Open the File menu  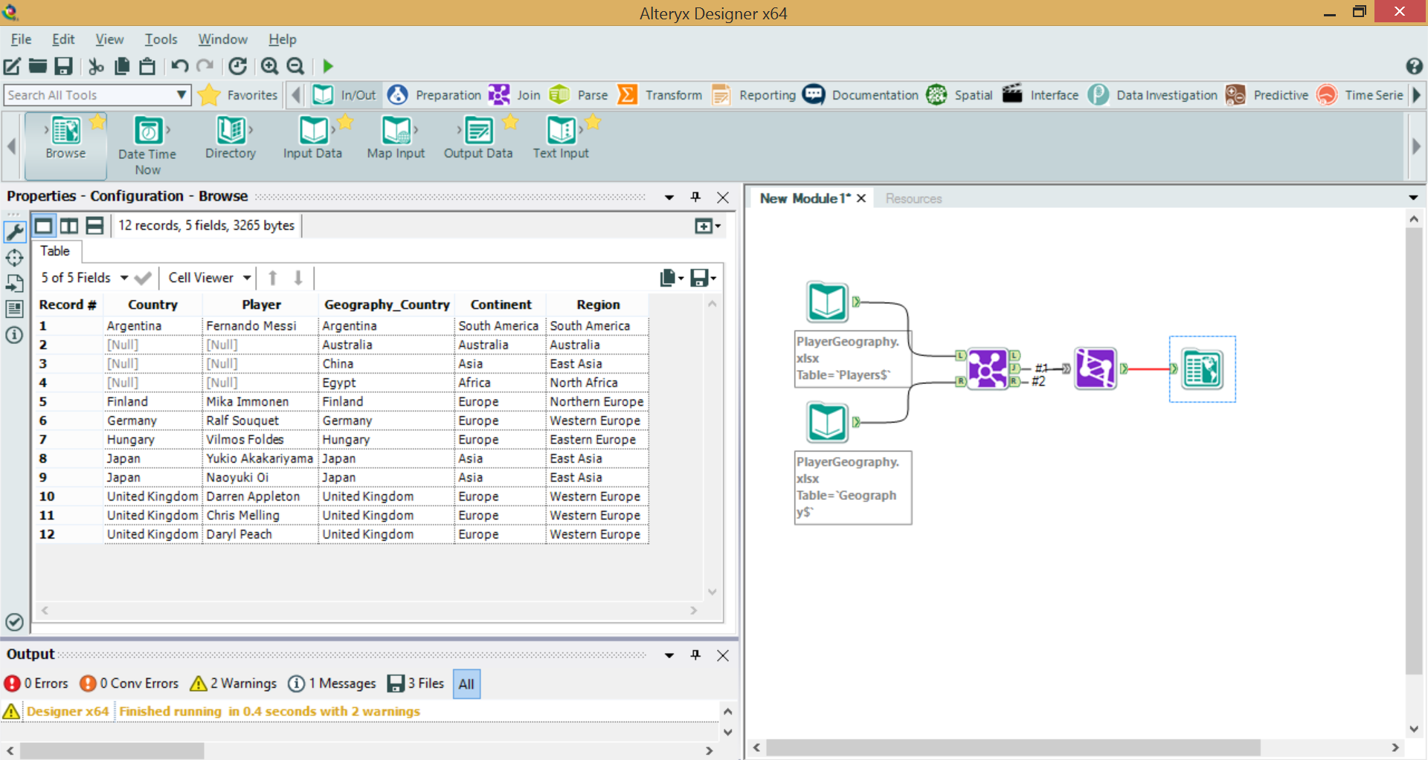point(21,39)
